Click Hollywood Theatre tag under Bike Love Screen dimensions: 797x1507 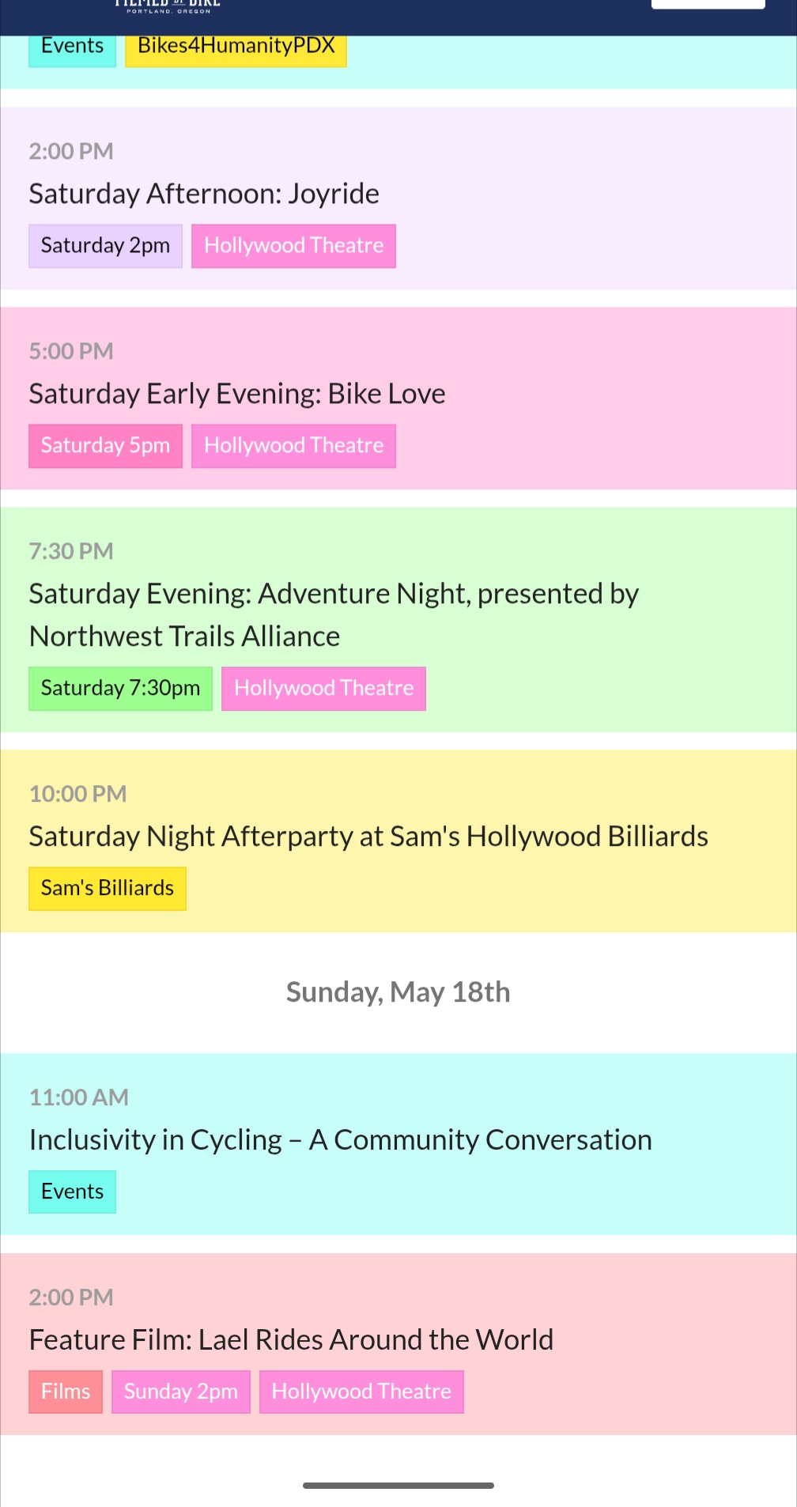[x=293, y=446]
